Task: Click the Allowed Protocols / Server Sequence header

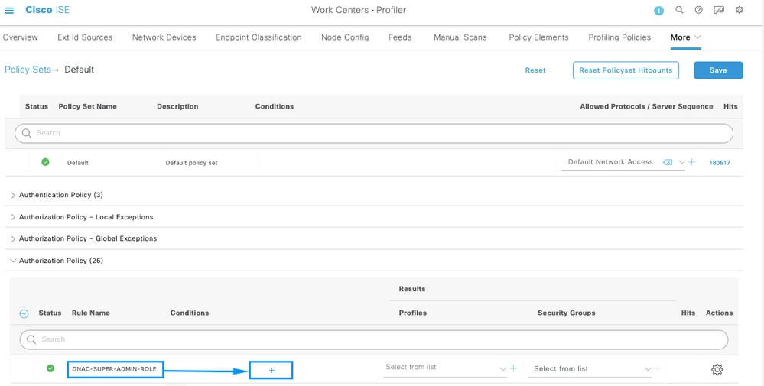Action: coord(646,106)
